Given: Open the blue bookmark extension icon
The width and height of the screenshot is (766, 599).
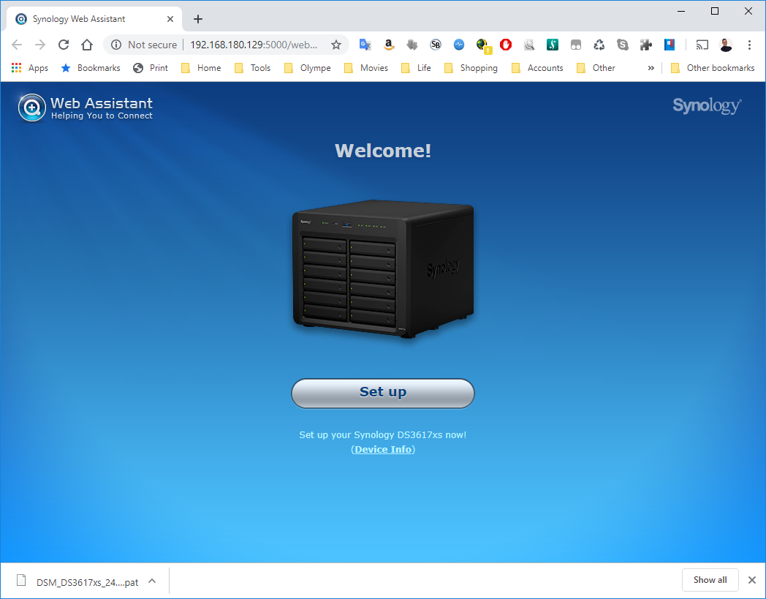Looking at the screenshot, I should (670, 45).
